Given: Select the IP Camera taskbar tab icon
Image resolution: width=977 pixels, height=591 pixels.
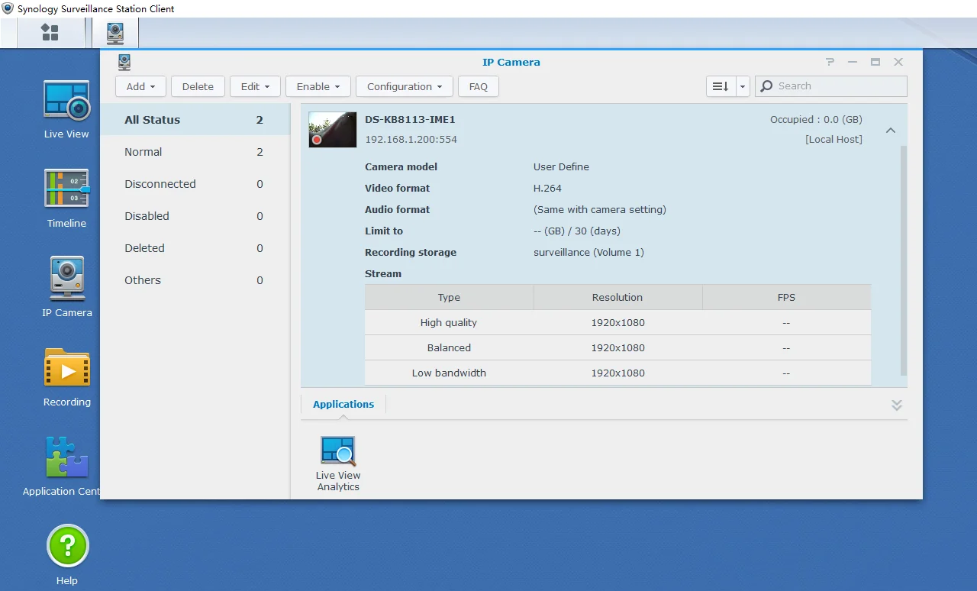Looking at the screenshot, I should coord(115,33).
